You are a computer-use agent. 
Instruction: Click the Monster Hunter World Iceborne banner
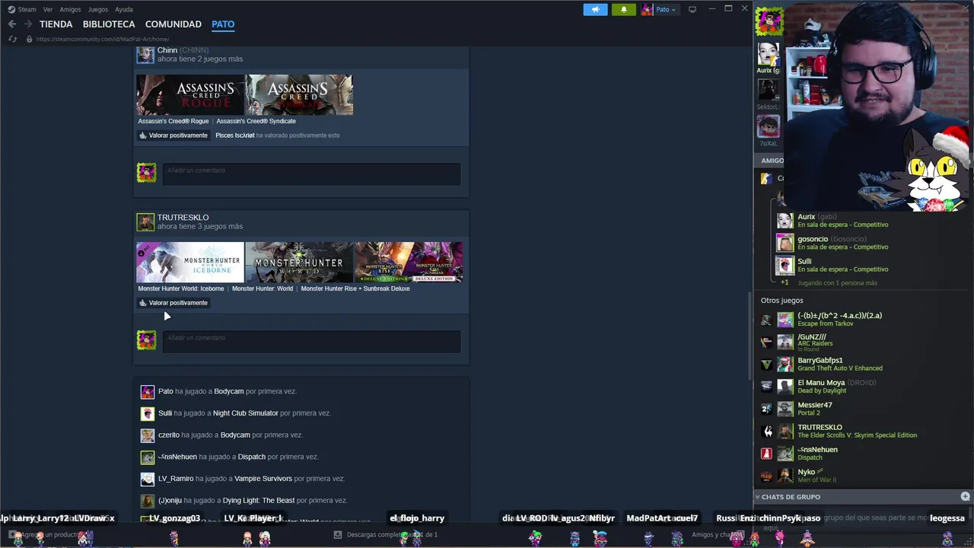pos(190,262)
